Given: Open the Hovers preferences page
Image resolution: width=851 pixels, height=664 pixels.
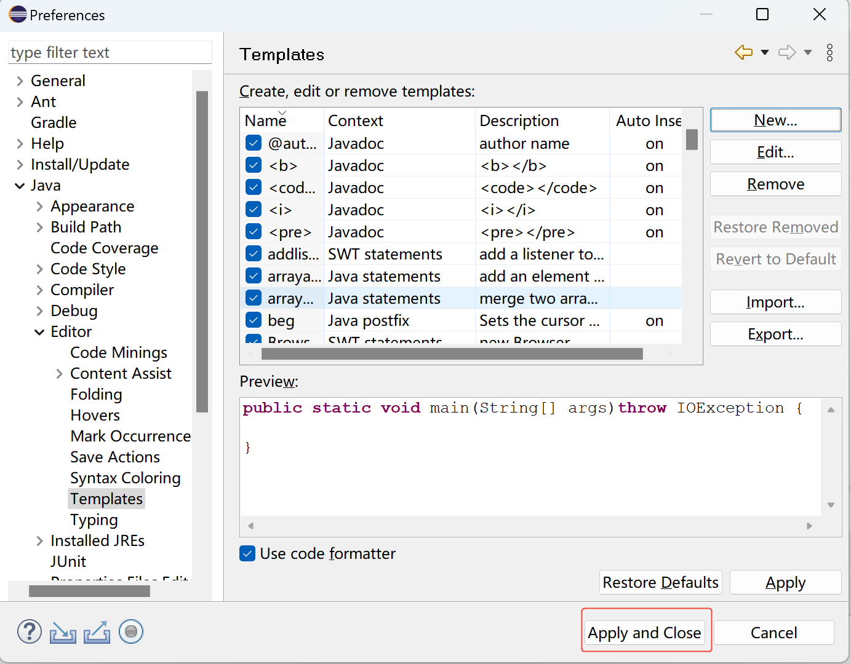Looking at the screenshot, I should [95, 416].
